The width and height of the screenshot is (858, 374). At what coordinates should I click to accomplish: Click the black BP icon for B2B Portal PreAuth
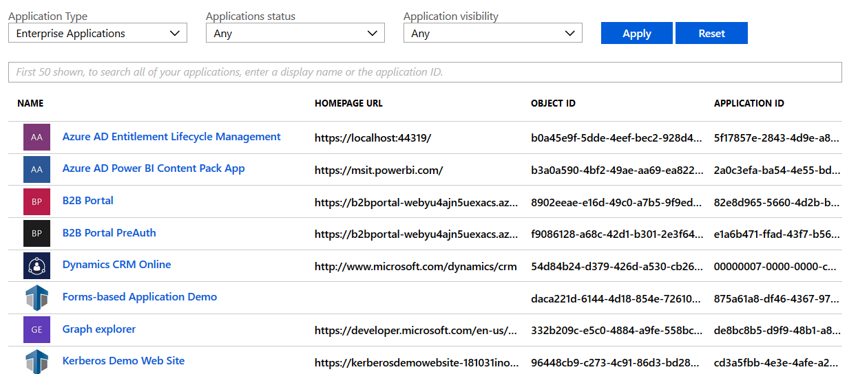[36, 234]
